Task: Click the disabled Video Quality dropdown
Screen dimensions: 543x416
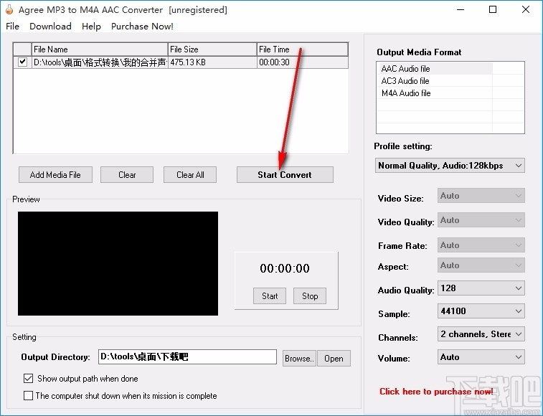Action: pyautogui.click(x=481, y=220)
